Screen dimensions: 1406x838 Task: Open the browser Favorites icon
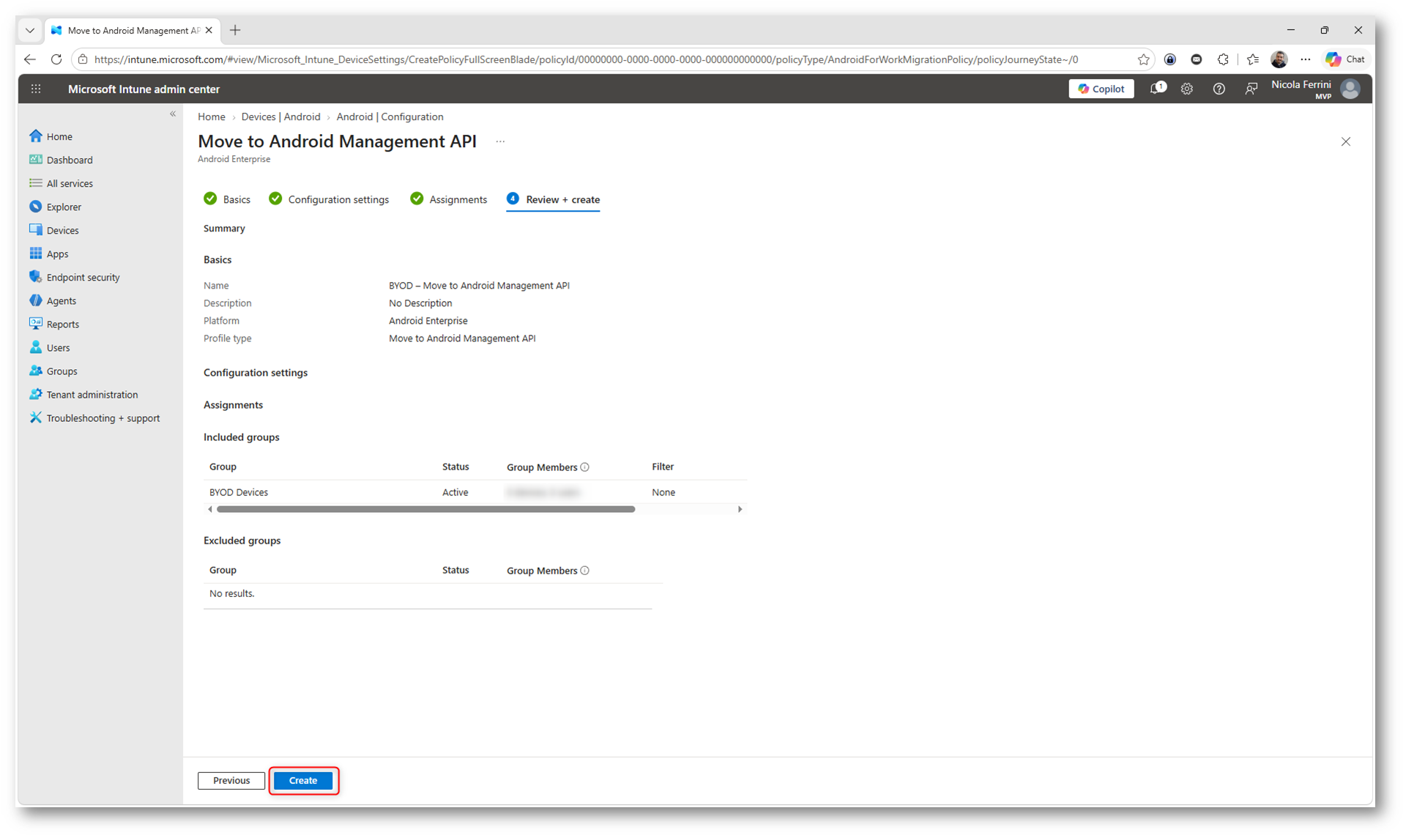tap(1253, 59)
